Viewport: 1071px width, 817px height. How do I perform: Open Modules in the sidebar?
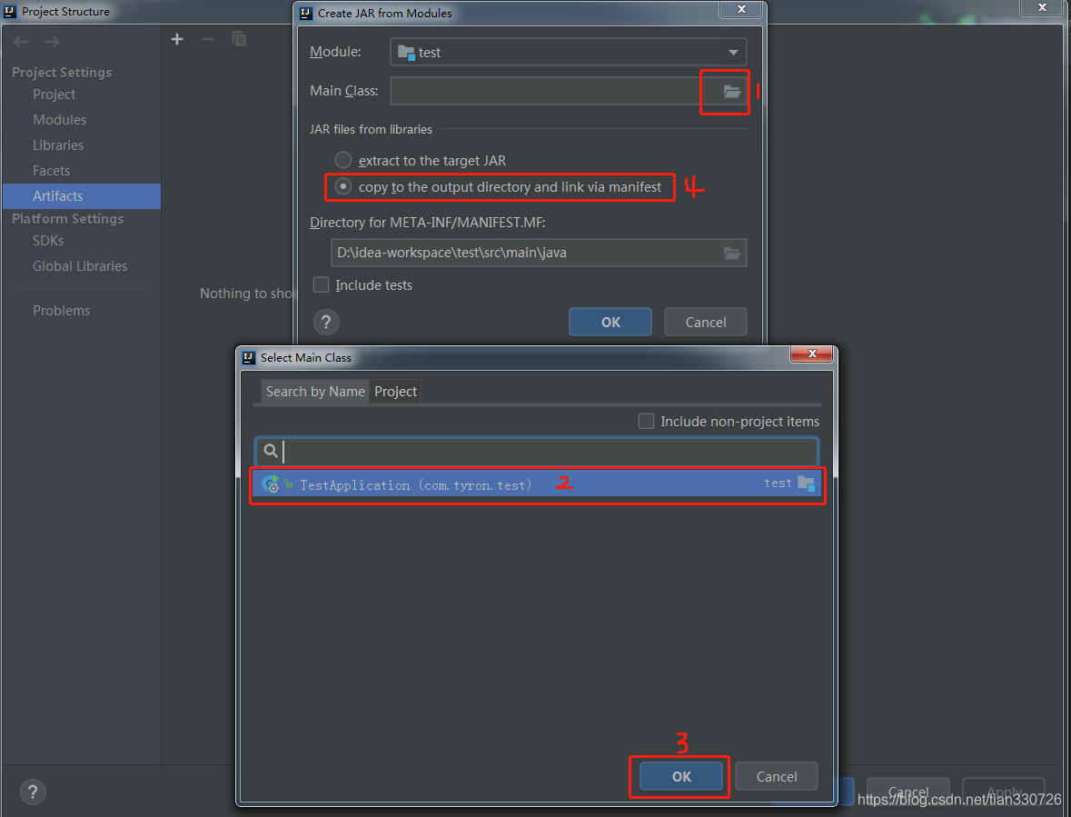59,120
